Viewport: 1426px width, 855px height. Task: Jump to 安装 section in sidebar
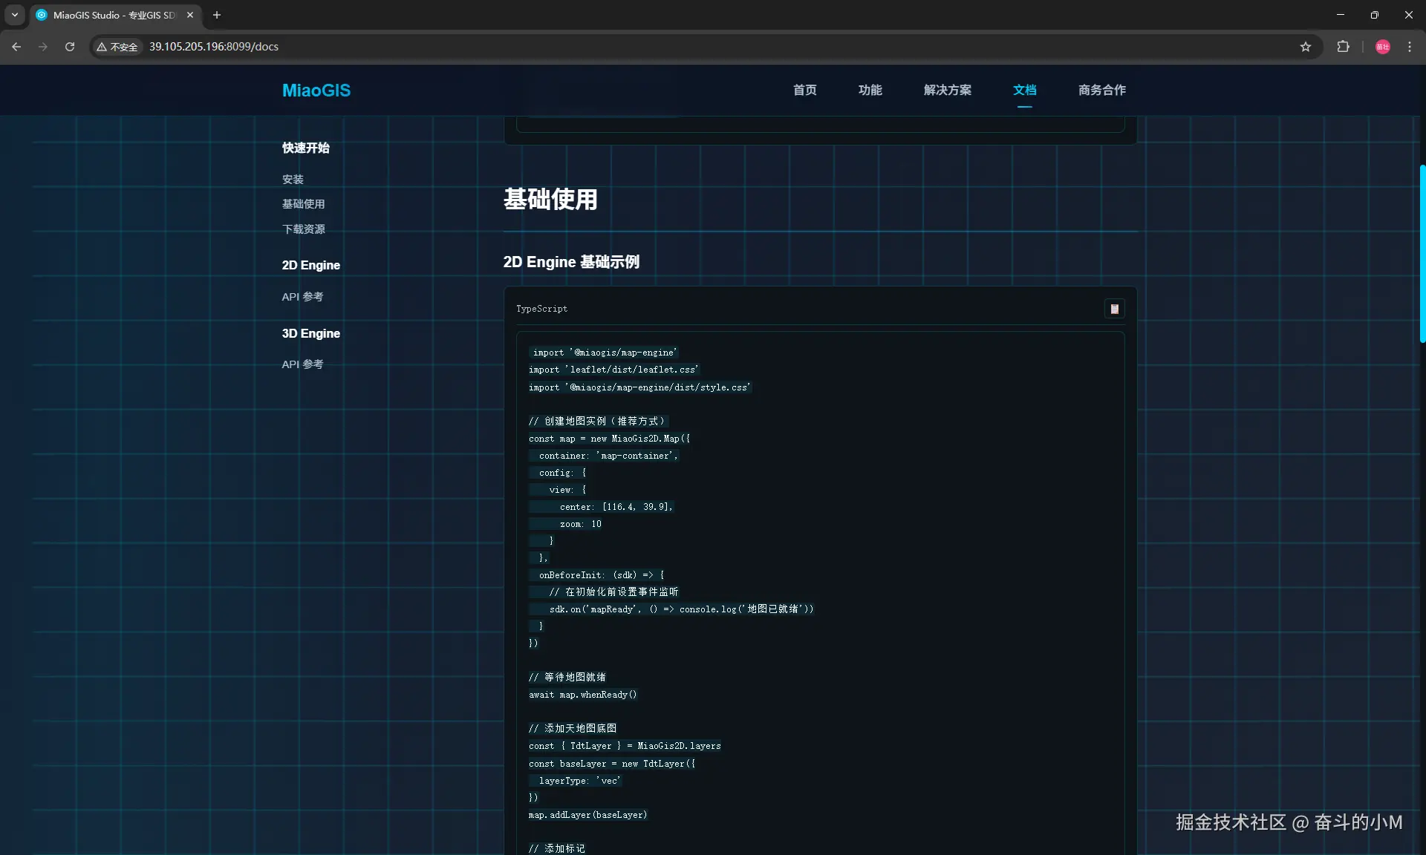[x=293, y=180]
